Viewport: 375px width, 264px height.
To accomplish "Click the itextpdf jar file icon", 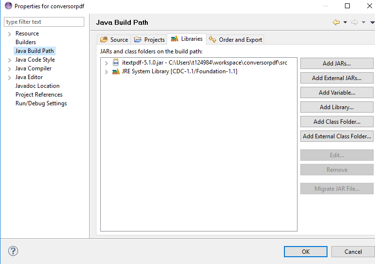I will (116, 63).
